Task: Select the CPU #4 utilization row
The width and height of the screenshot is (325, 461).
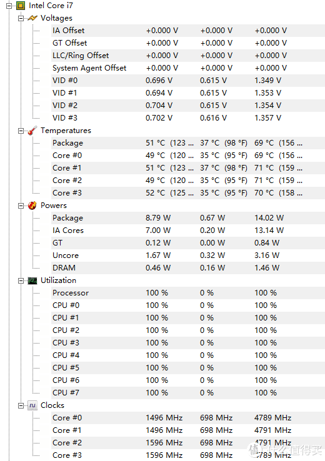Action: tap(188, 355)
